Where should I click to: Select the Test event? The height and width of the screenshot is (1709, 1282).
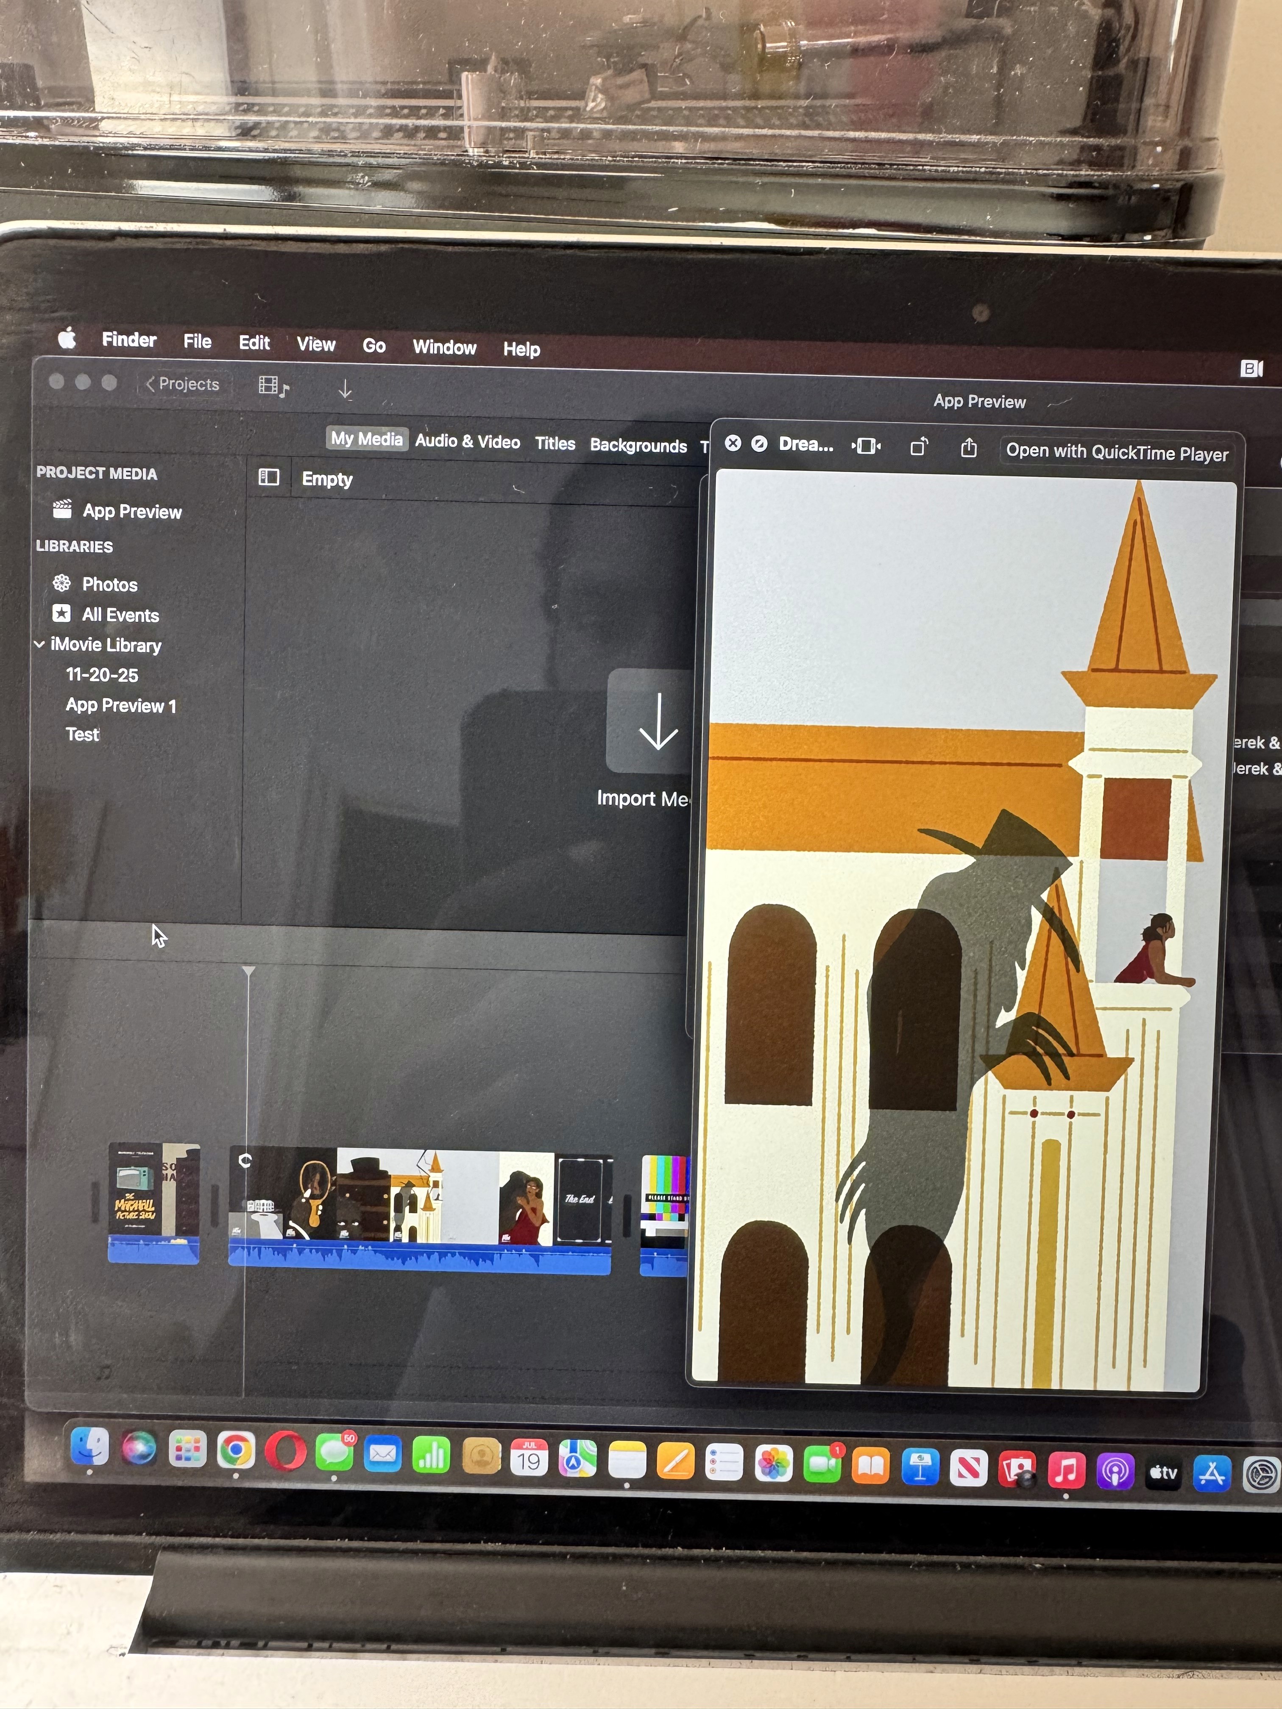click(83, 734)
